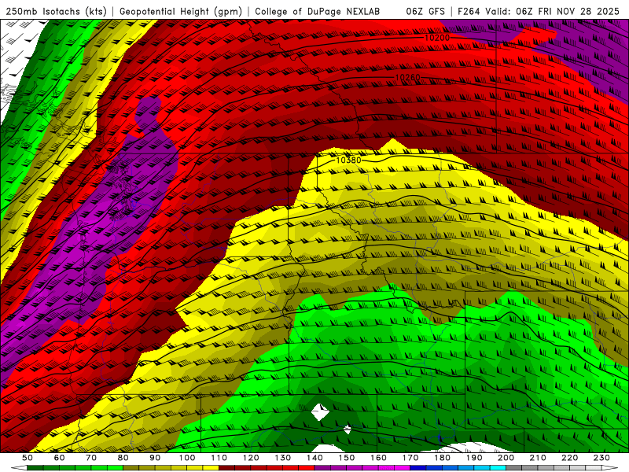Click the 170 value on the color scale

(x=410, y=458)
